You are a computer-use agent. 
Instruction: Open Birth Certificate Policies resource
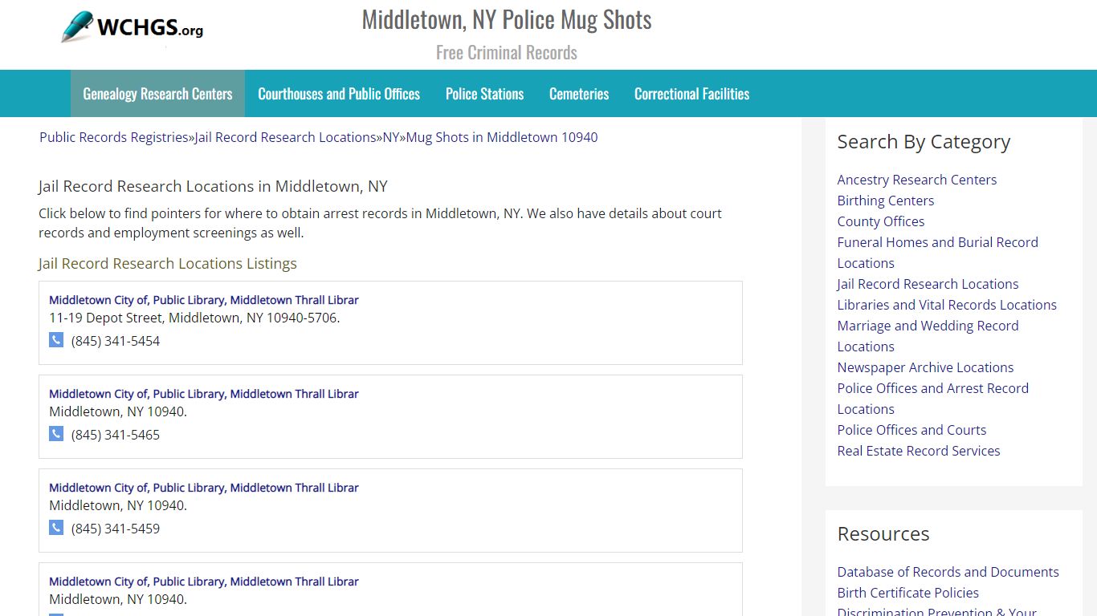tap(908, 593)
